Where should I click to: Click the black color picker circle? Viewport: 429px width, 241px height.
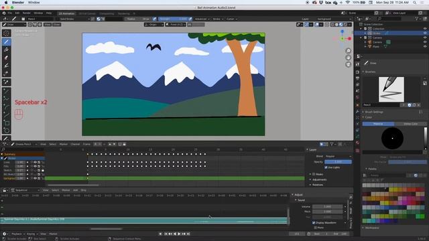coord(392,139)
